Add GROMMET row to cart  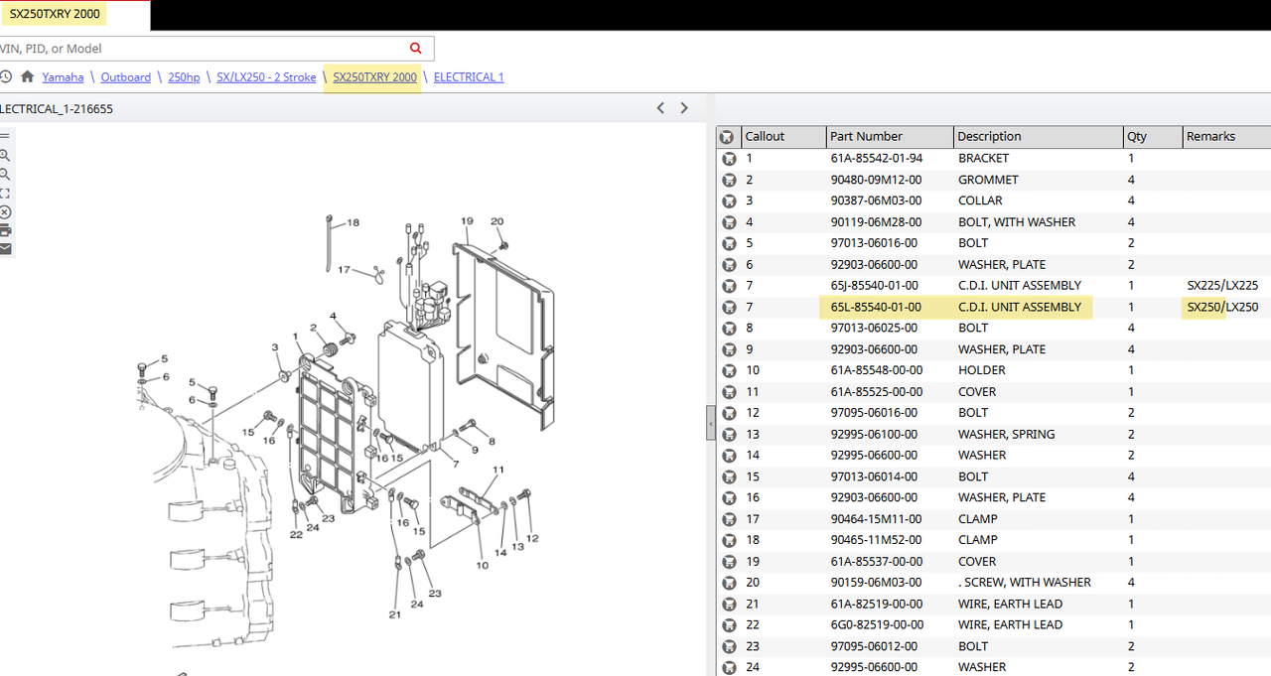pos(728,180)
